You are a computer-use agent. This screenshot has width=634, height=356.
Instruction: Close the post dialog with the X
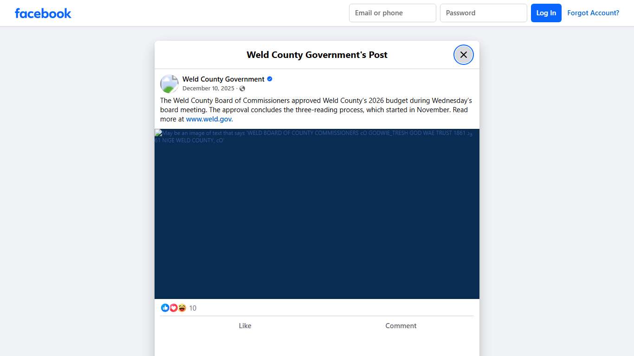(x=463, y=54)
